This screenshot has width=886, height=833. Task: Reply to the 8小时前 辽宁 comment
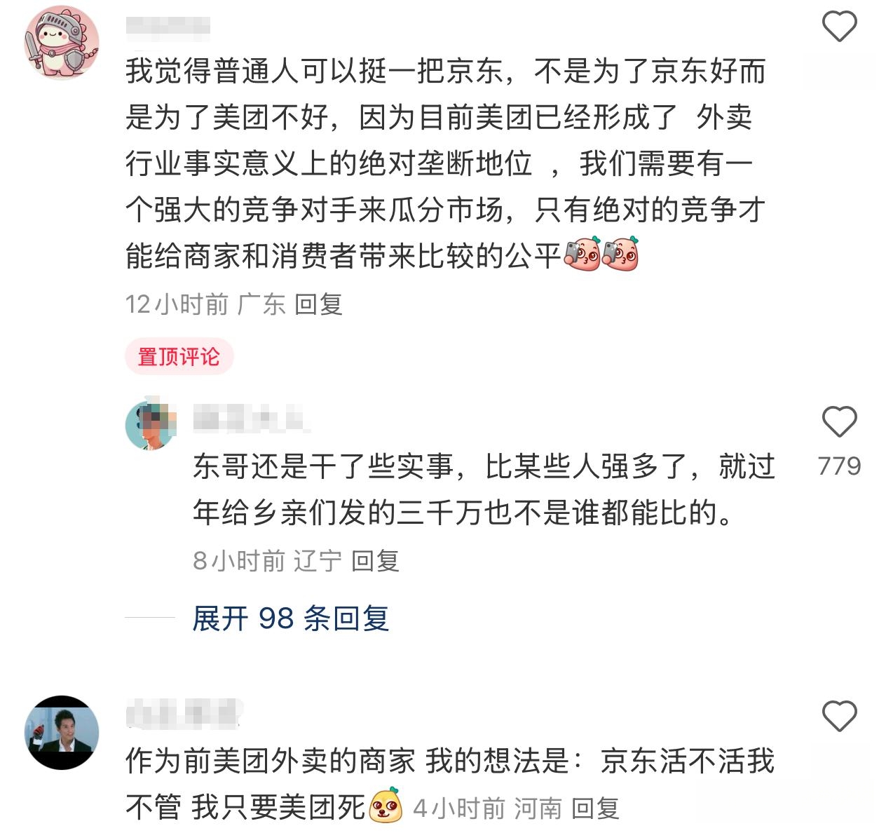pos(375,561)
